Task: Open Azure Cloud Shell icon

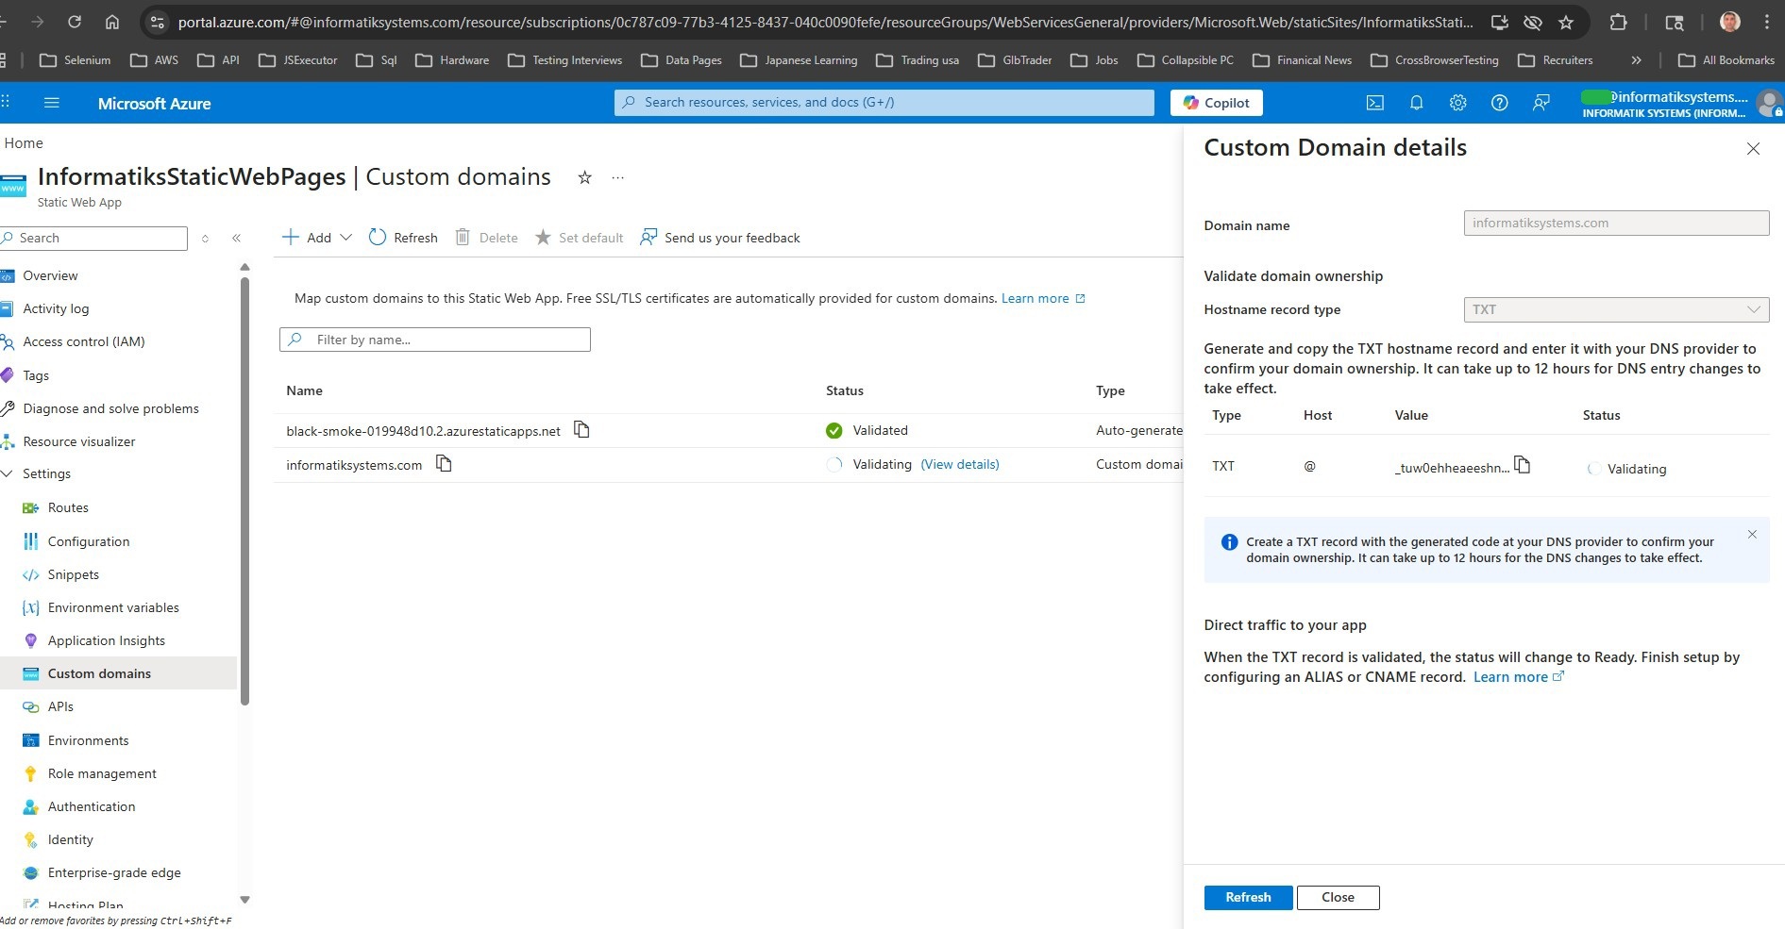Action: [x=1375, y=103]
